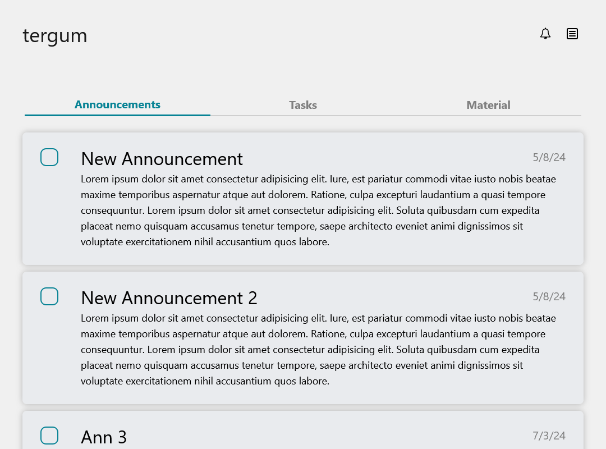Open the New Announcement title
The image size is (606, 449).
point(162,159)
